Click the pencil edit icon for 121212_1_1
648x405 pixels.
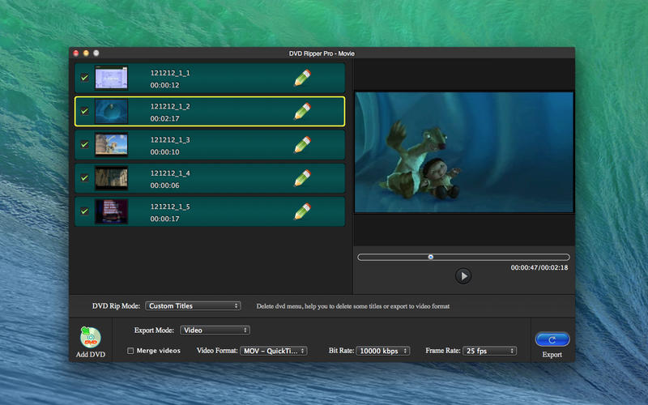[302, 79]
